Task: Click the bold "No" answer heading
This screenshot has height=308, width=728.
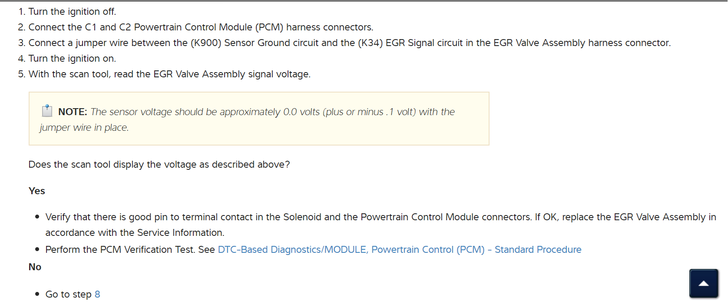Action: coord(35,267)
